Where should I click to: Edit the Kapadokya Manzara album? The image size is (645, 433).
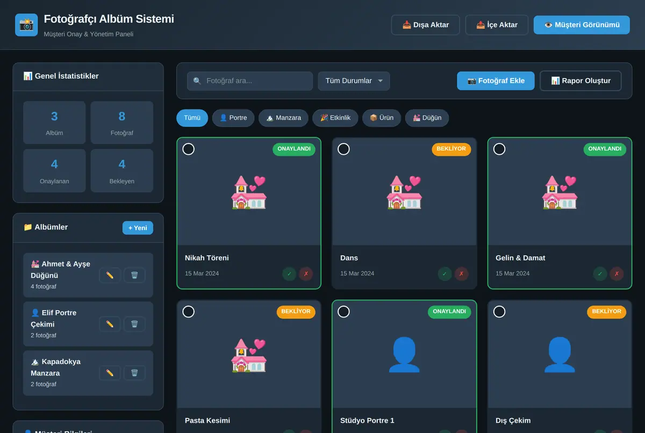click(110, 373)
